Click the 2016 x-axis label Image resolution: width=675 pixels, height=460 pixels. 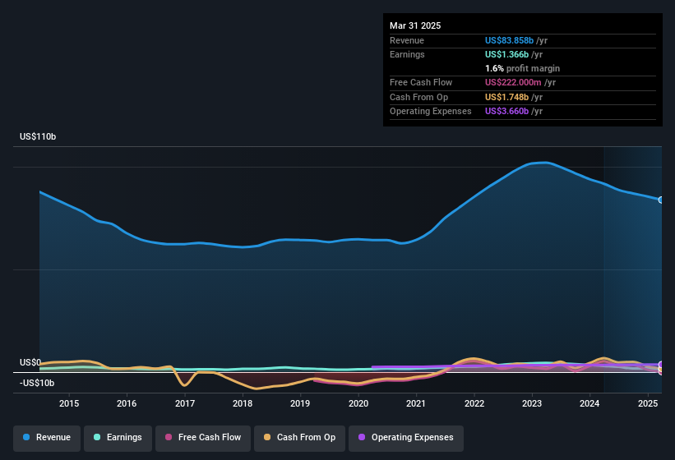tap(127, 403)
